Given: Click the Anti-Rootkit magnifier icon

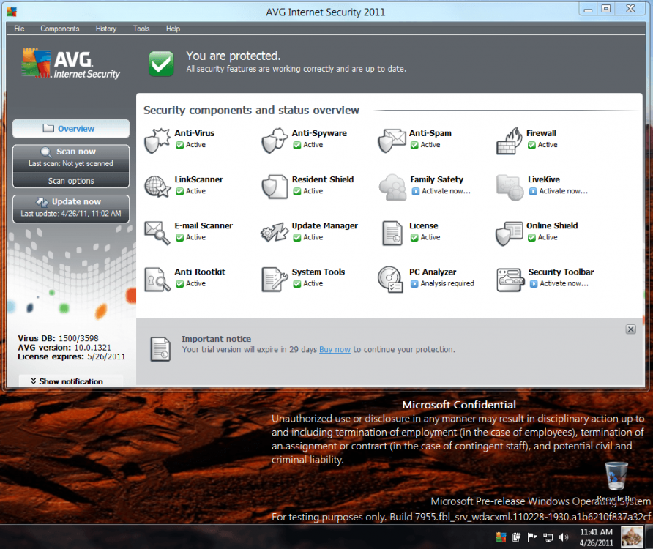Looking at the screenshot, I should pyautogui.click(x=157, y=279).
